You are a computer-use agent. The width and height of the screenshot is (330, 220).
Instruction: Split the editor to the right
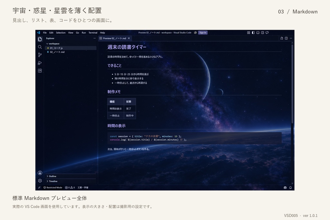tap(286, 38)
